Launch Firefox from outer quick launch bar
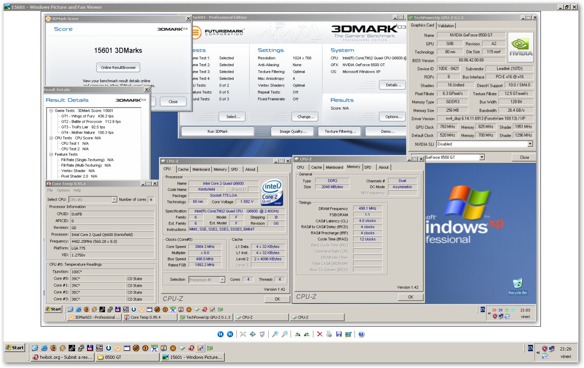584x368 pixels. point(53,348)
